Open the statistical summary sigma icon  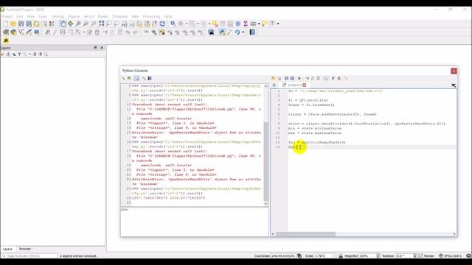point(246,24)
